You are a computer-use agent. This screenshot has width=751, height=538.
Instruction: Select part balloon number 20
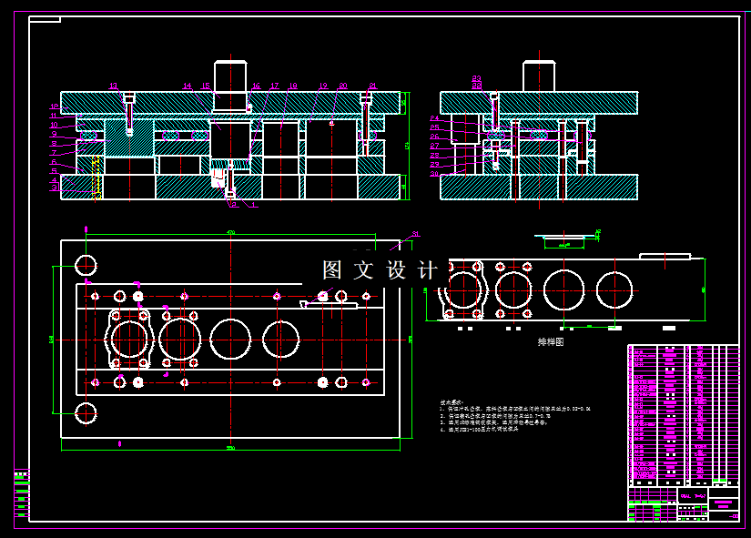coord(343,86)
